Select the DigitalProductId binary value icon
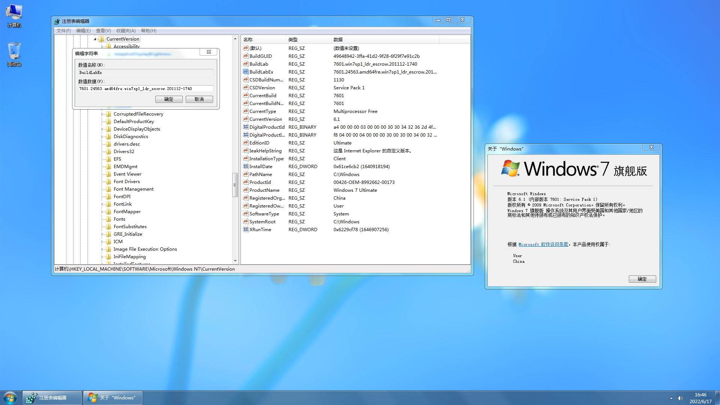Image resolution: width=720 pixels, height=405 pixels. click(246, 127)
